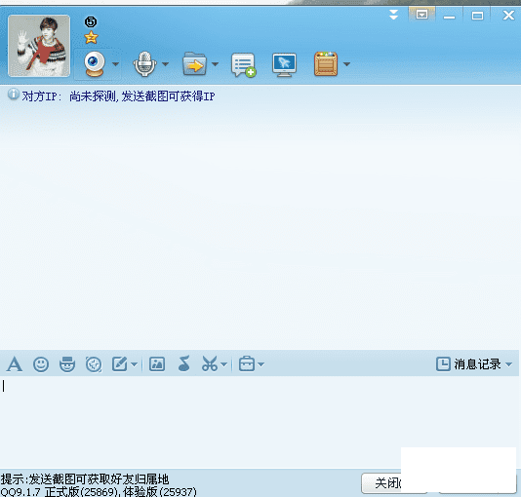Share music with the note icon
521x497 pixels.
coord(184,363)
